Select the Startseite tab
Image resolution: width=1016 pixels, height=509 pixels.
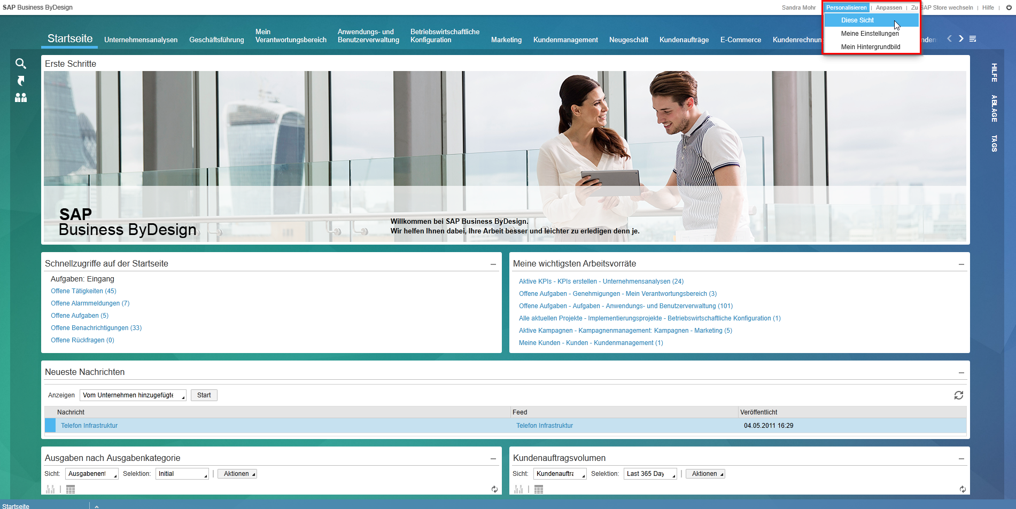[x=70, y=38]
